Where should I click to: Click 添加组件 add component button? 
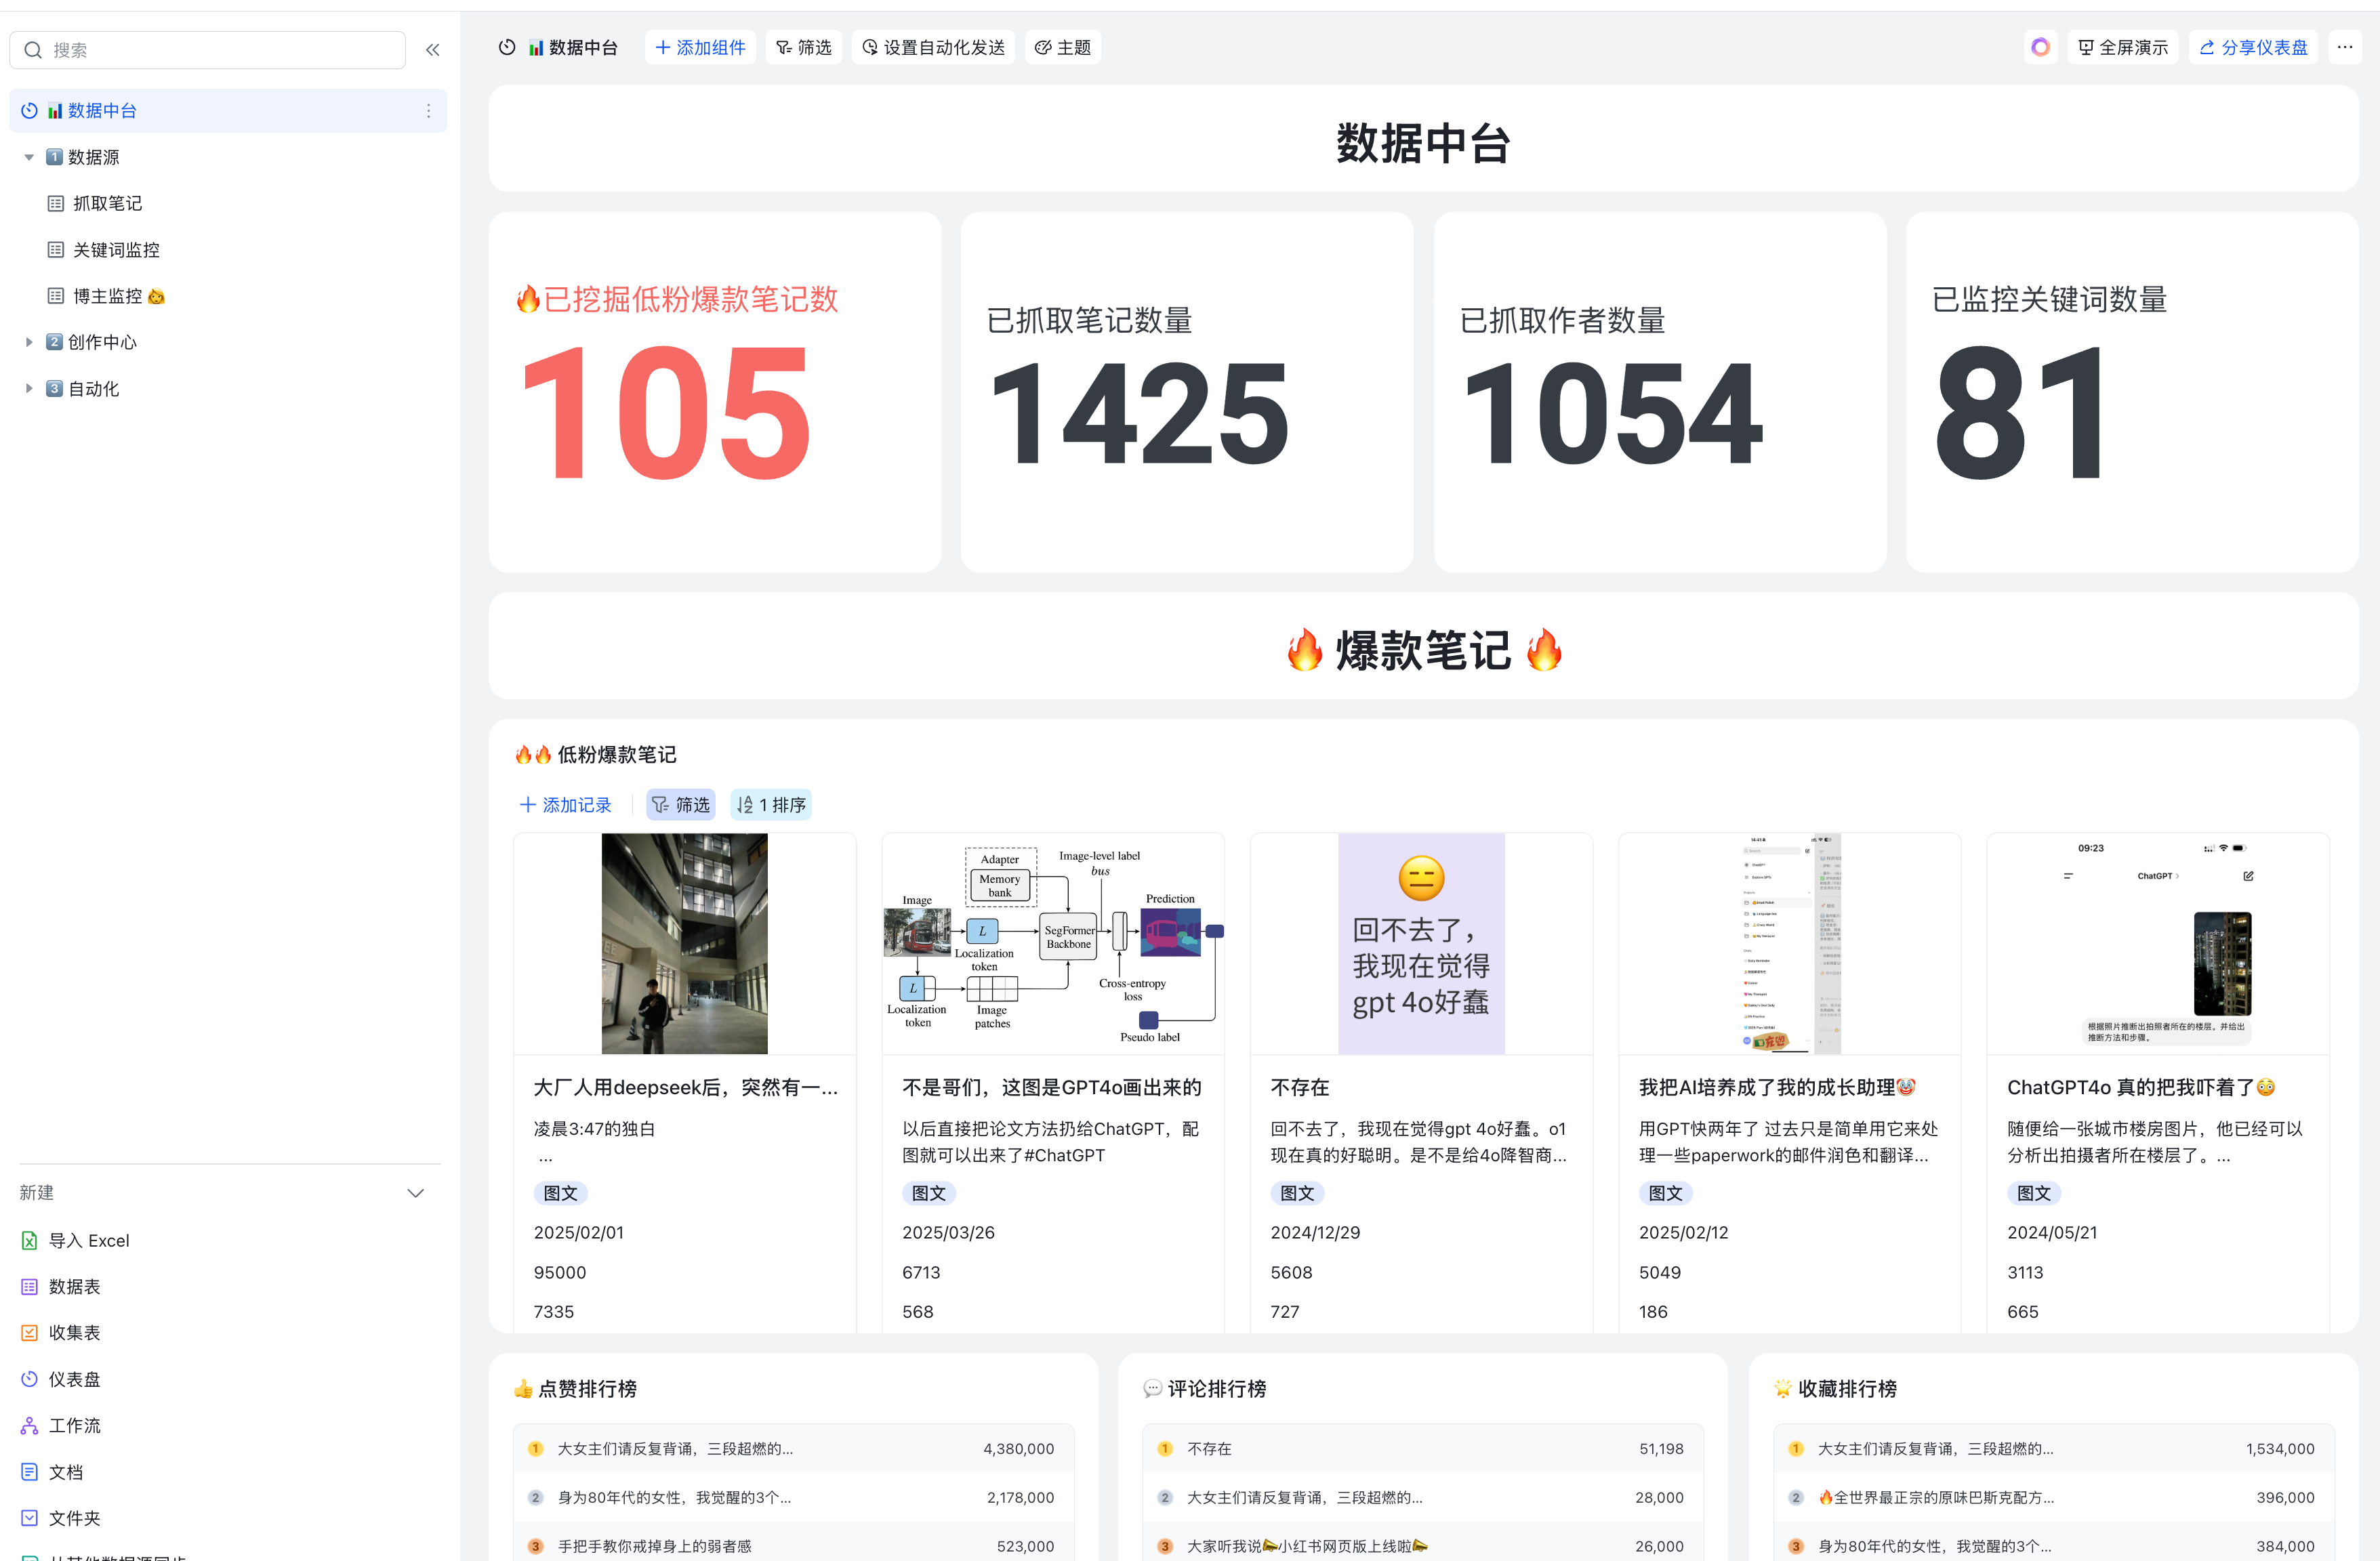tap(700, 47)
